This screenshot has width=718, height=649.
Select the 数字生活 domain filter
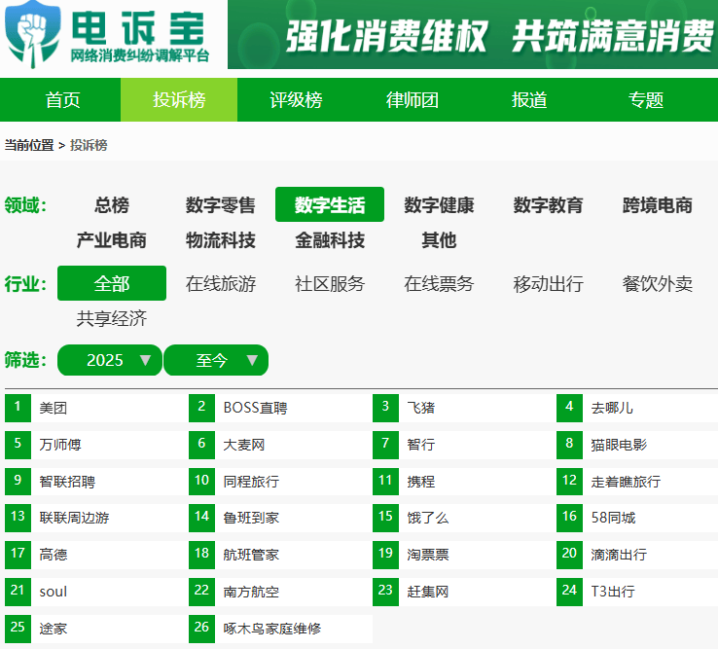[330, 204]
